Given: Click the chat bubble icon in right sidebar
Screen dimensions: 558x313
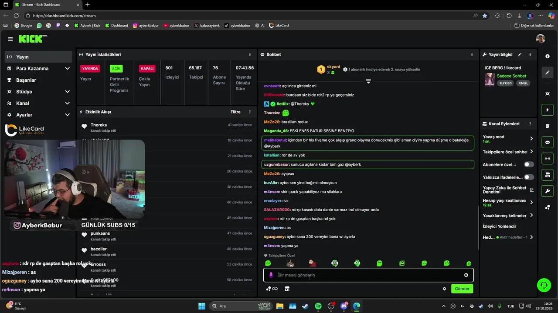Looking at the screenshot, I should (548, 142).
